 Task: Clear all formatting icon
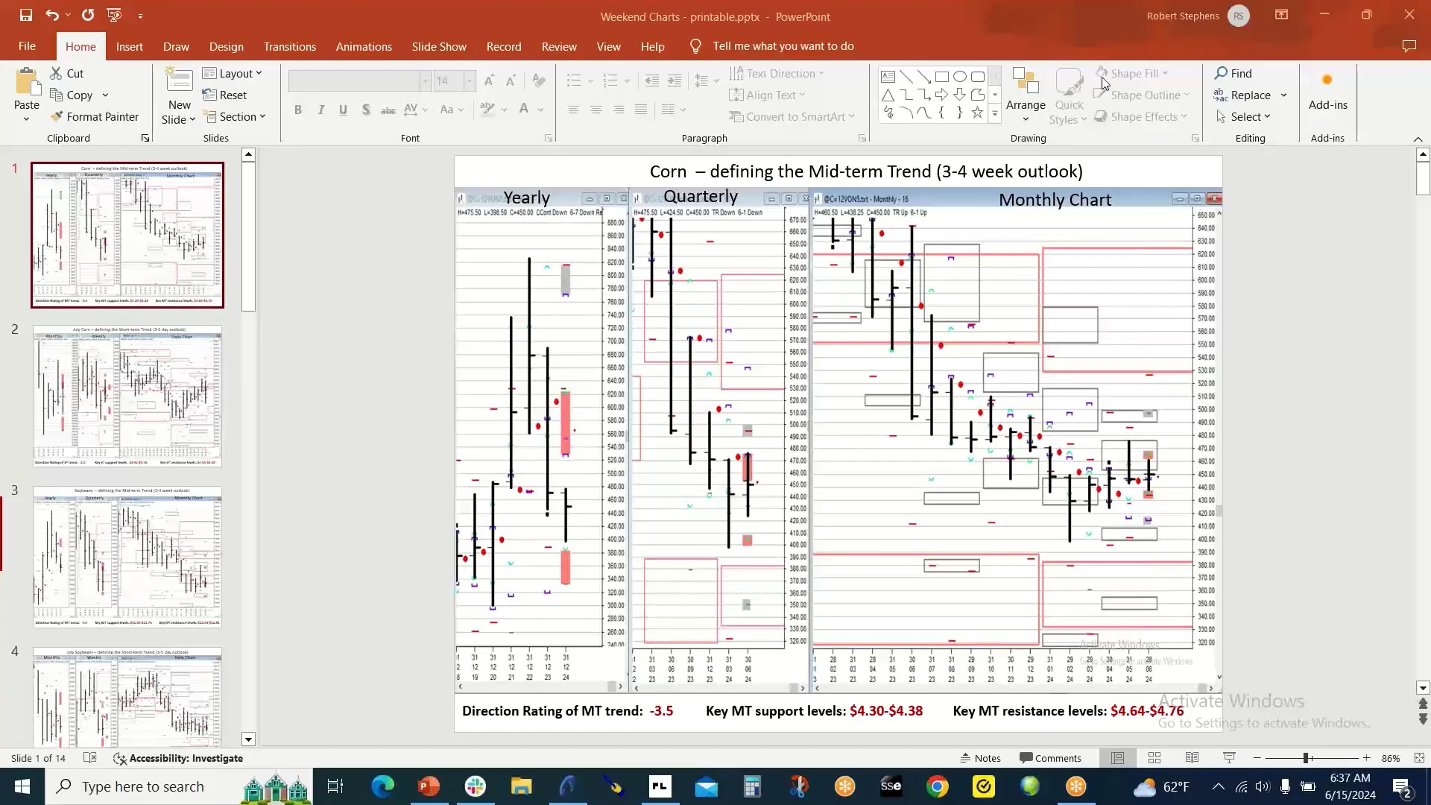(539, 80)
